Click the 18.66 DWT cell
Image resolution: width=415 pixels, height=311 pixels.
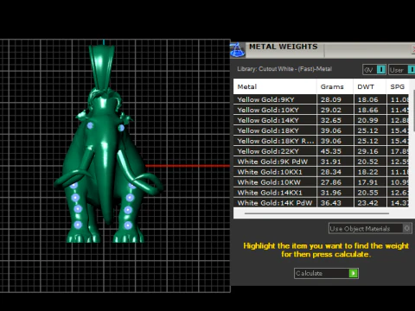(x=370, y=110)
